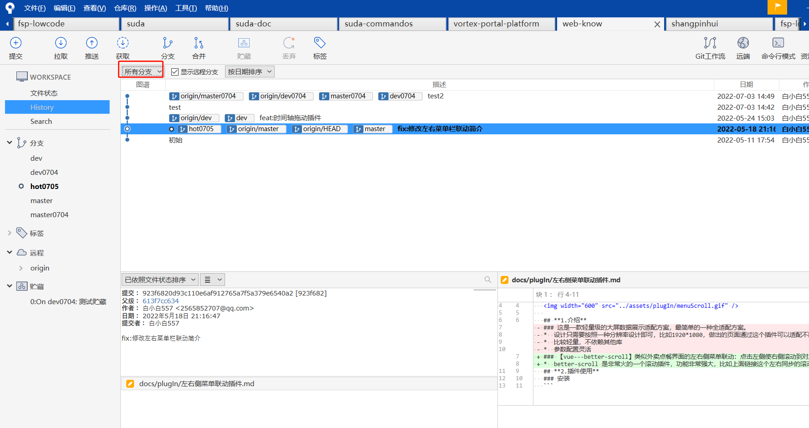Select 文件状态 in the workspace sidebar
Viewport: 809px width, 428px height.
(44, 93)
